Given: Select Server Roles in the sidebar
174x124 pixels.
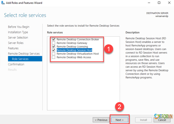Looking at the screenshot, I should click(x=16, y=43).
